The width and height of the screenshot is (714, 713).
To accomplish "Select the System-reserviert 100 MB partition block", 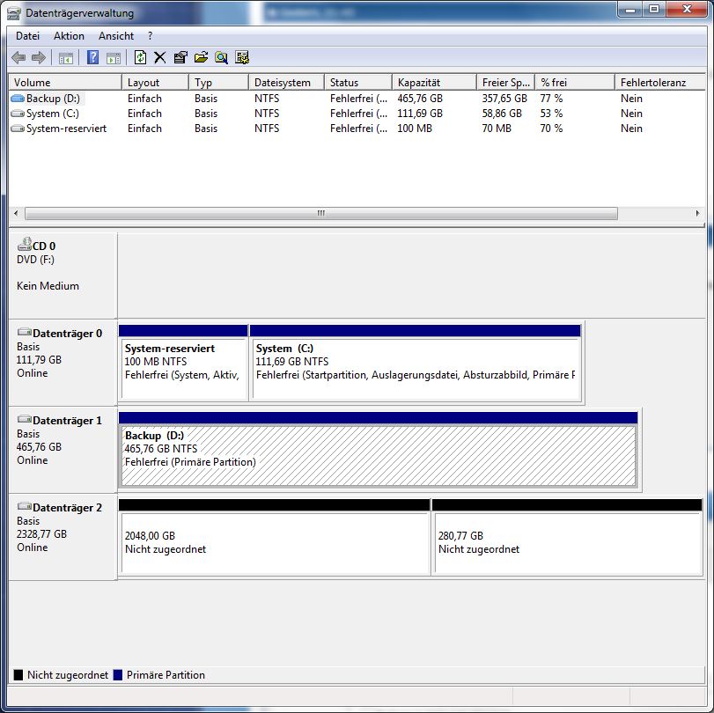I will pyautogui.click(x=183, y=363).
